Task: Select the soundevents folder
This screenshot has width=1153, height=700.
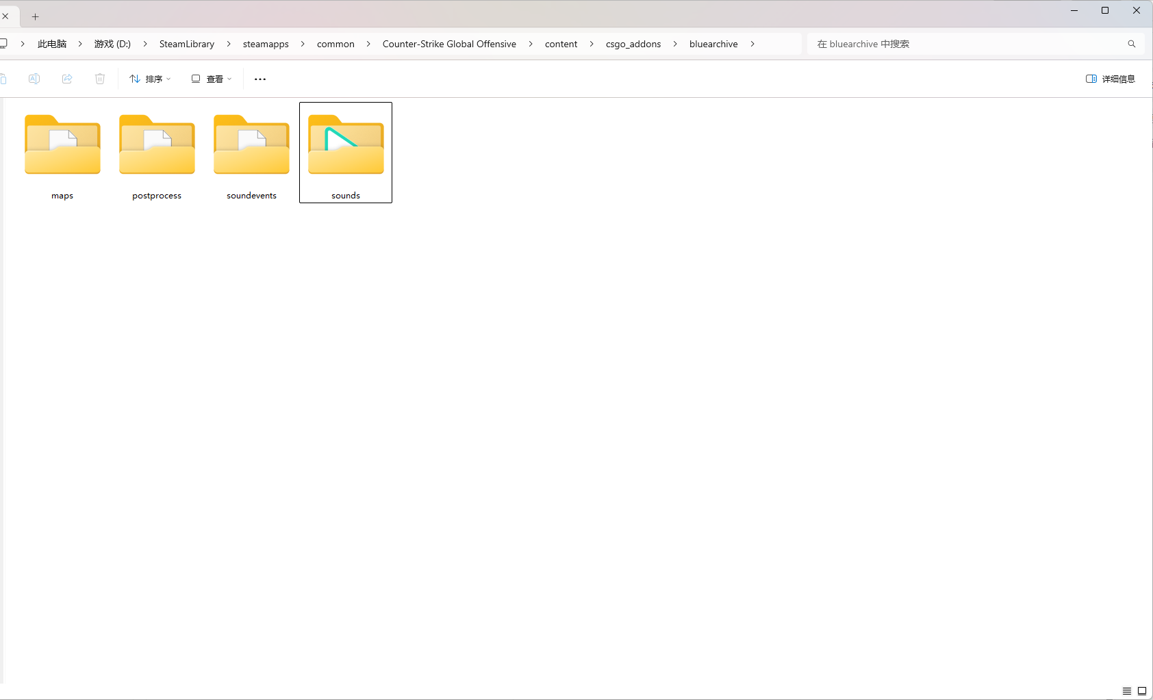Action: (x=251, y=153)
